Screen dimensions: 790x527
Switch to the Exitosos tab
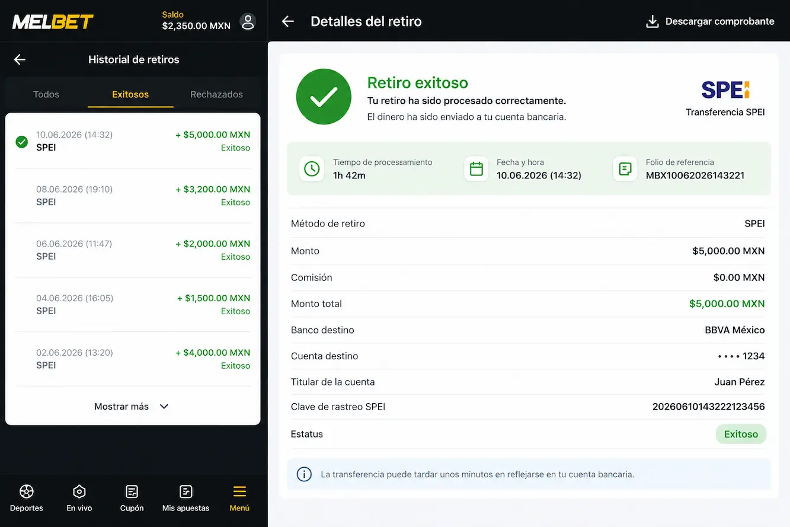[x=130, y=94]
